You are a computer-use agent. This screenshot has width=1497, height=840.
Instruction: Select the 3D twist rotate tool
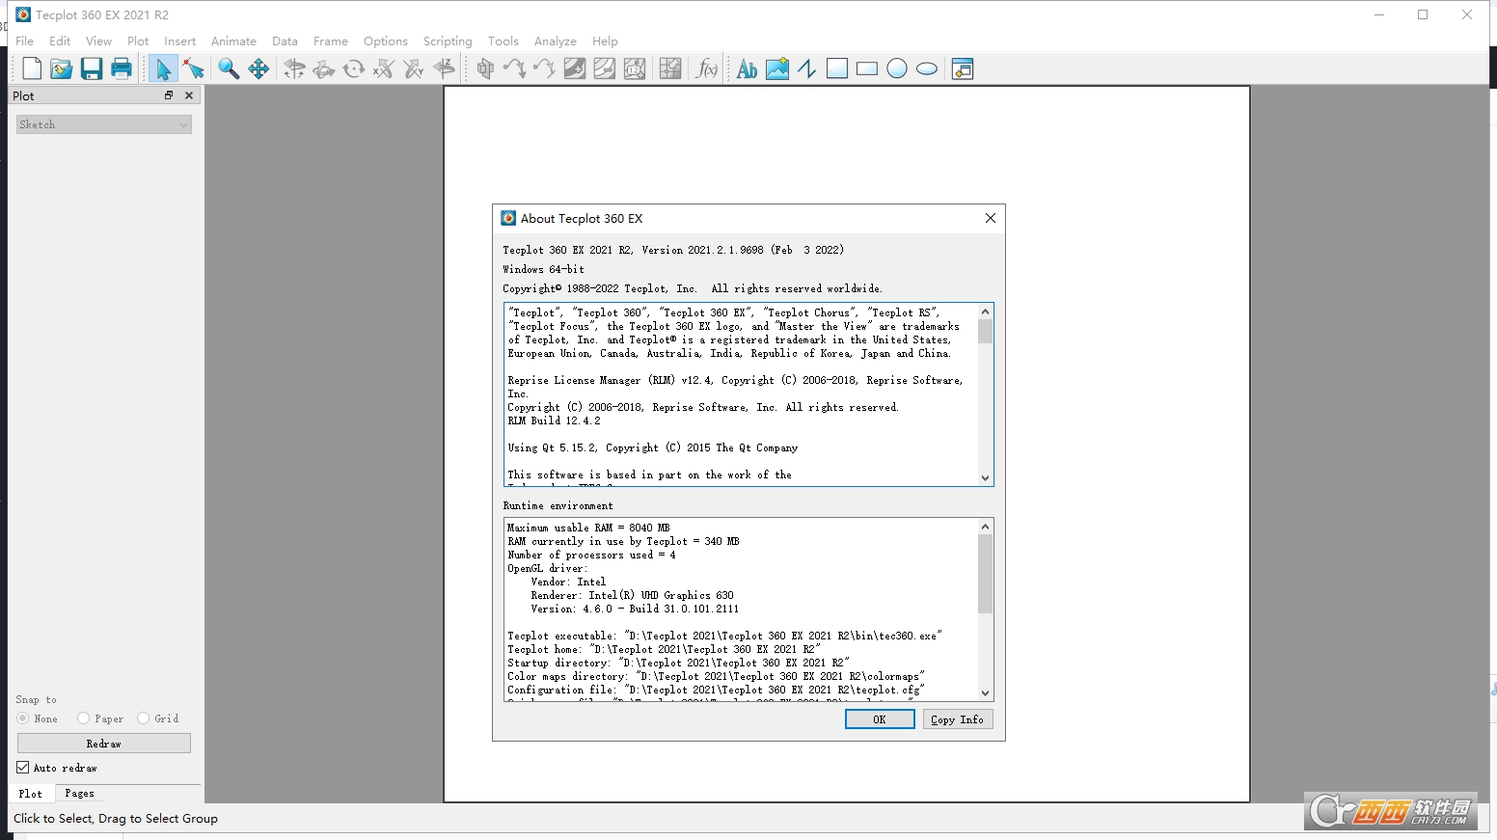tap(354, 68)
